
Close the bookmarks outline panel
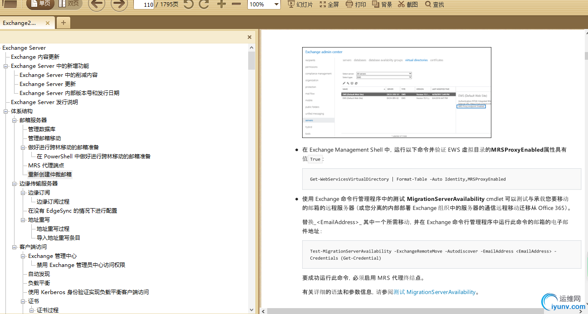[250, 37]
